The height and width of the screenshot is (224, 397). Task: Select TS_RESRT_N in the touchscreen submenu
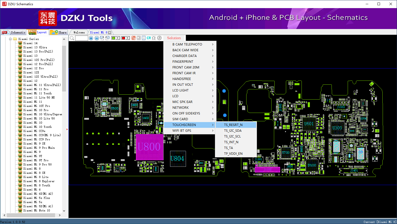[x=236, y=125]
